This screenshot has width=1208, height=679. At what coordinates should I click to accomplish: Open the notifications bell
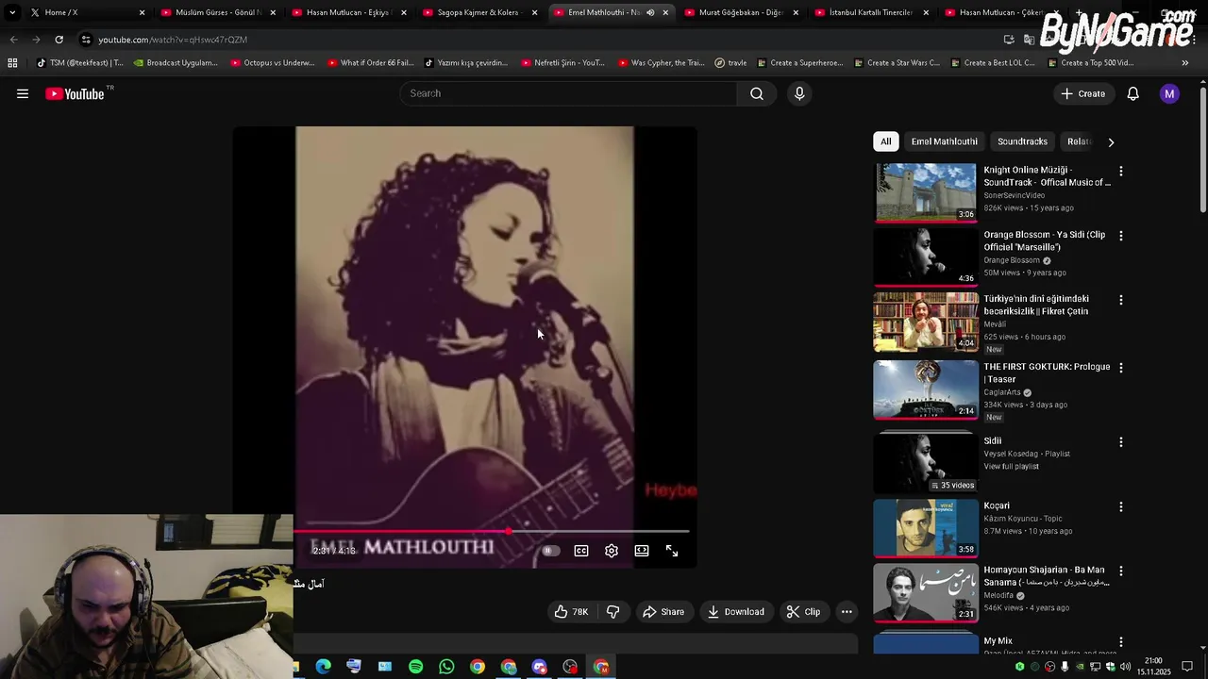[x=1133, y=93]
